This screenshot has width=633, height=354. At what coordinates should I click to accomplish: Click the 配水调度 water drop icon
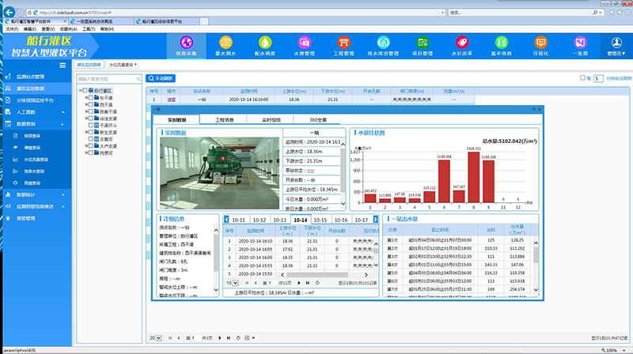coord(266,43)
